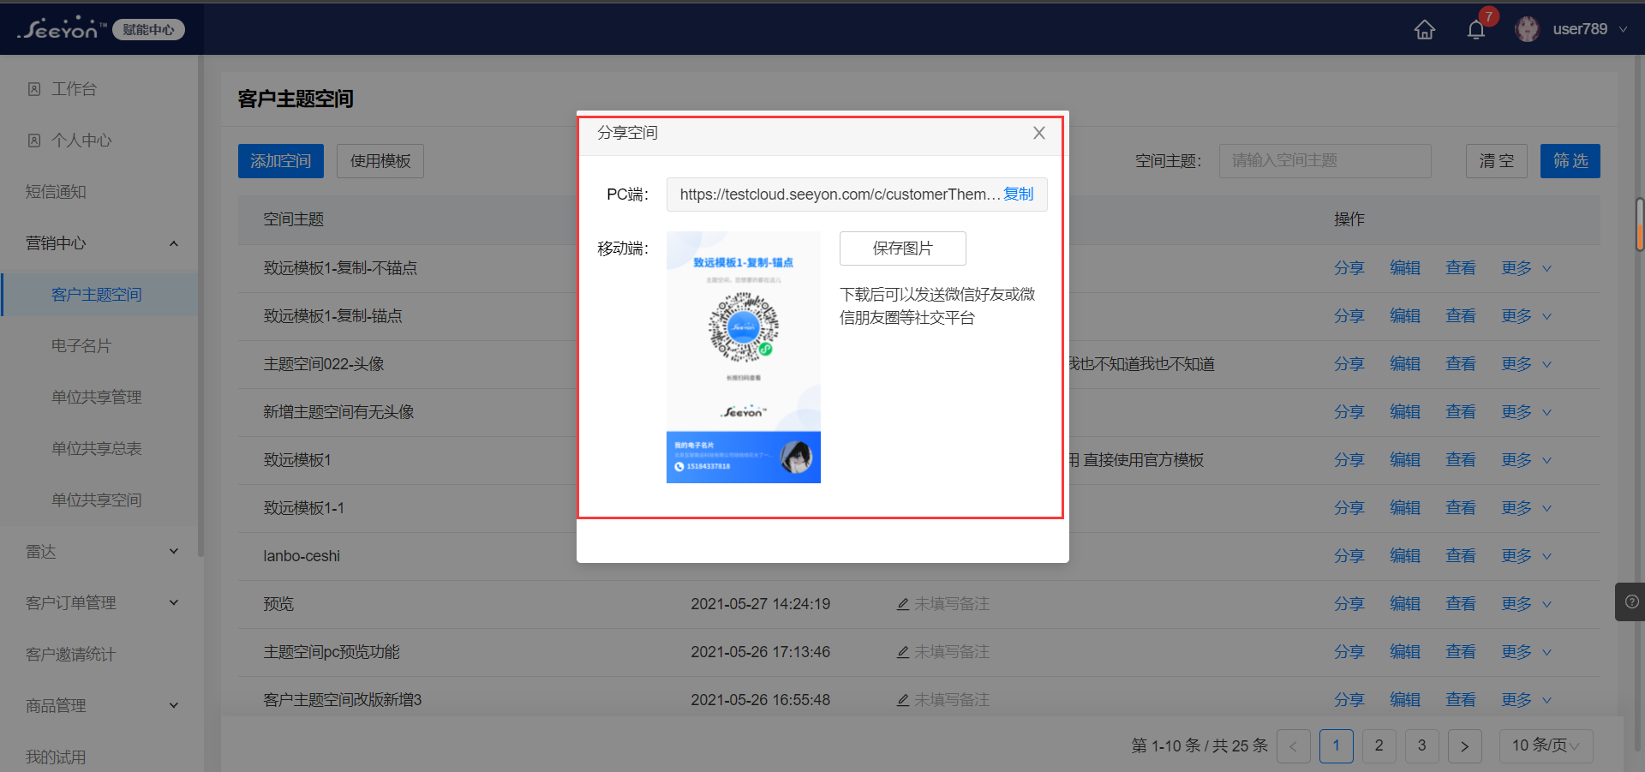
Task: Expand the 客户订单管理 menu section
Action: point(174,603)
